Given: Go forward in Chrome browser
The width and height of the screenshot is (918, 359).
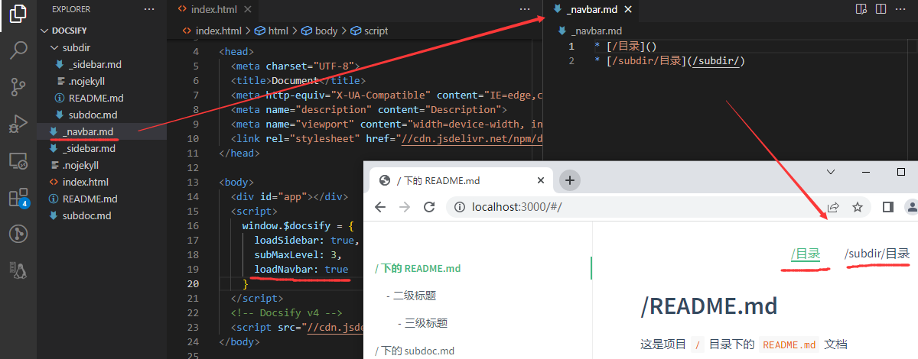Looking at the screenshot, I should (405, 207).
